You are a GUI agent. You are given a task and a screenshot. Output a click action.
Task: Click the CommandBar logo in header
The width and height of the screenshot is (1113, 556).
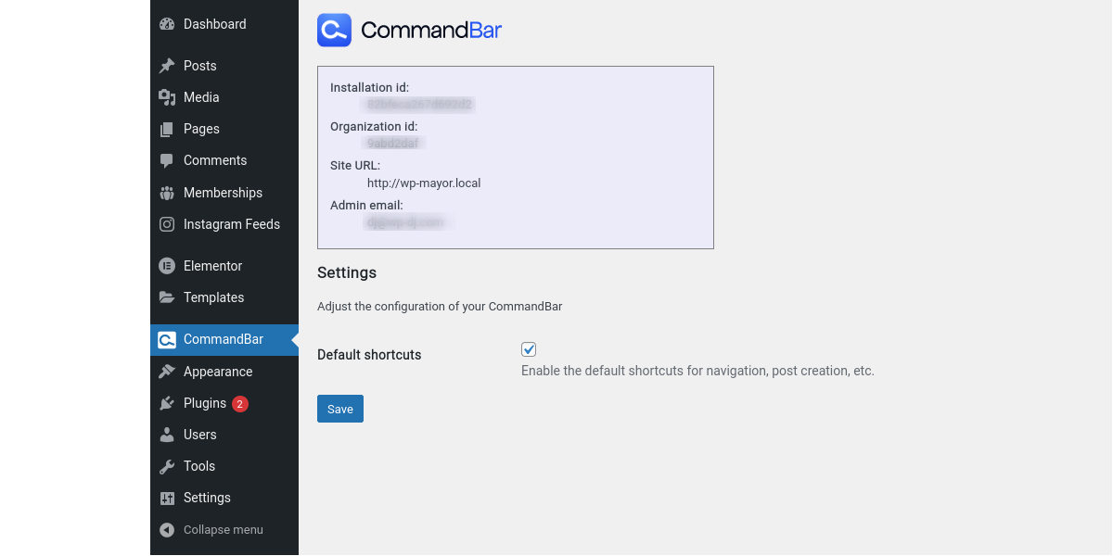[334, 30]
